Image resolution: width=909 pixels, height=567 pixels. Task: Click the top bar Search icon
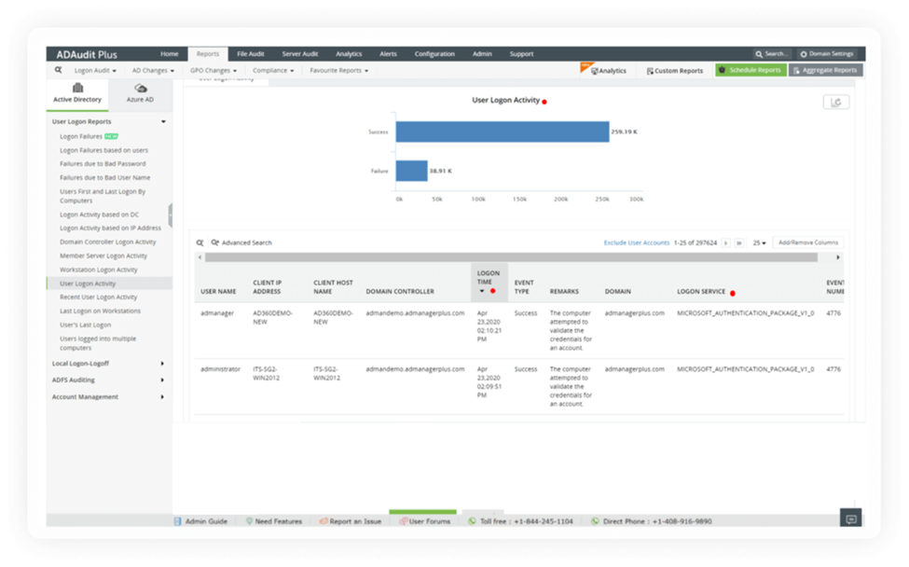point(759,54)
